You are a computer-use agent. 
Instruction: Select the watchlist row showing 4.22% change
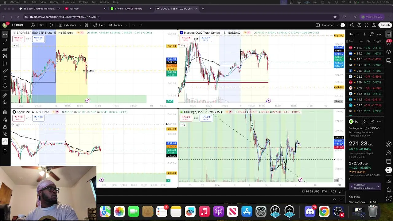tap(365, 111)
